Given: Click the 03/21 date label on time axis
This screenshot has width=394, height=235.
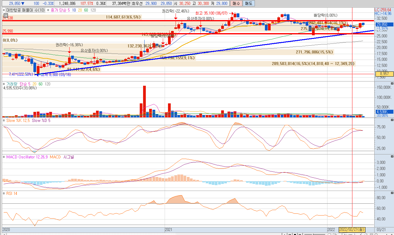Looking at the screenshot, I should (381, 229).
